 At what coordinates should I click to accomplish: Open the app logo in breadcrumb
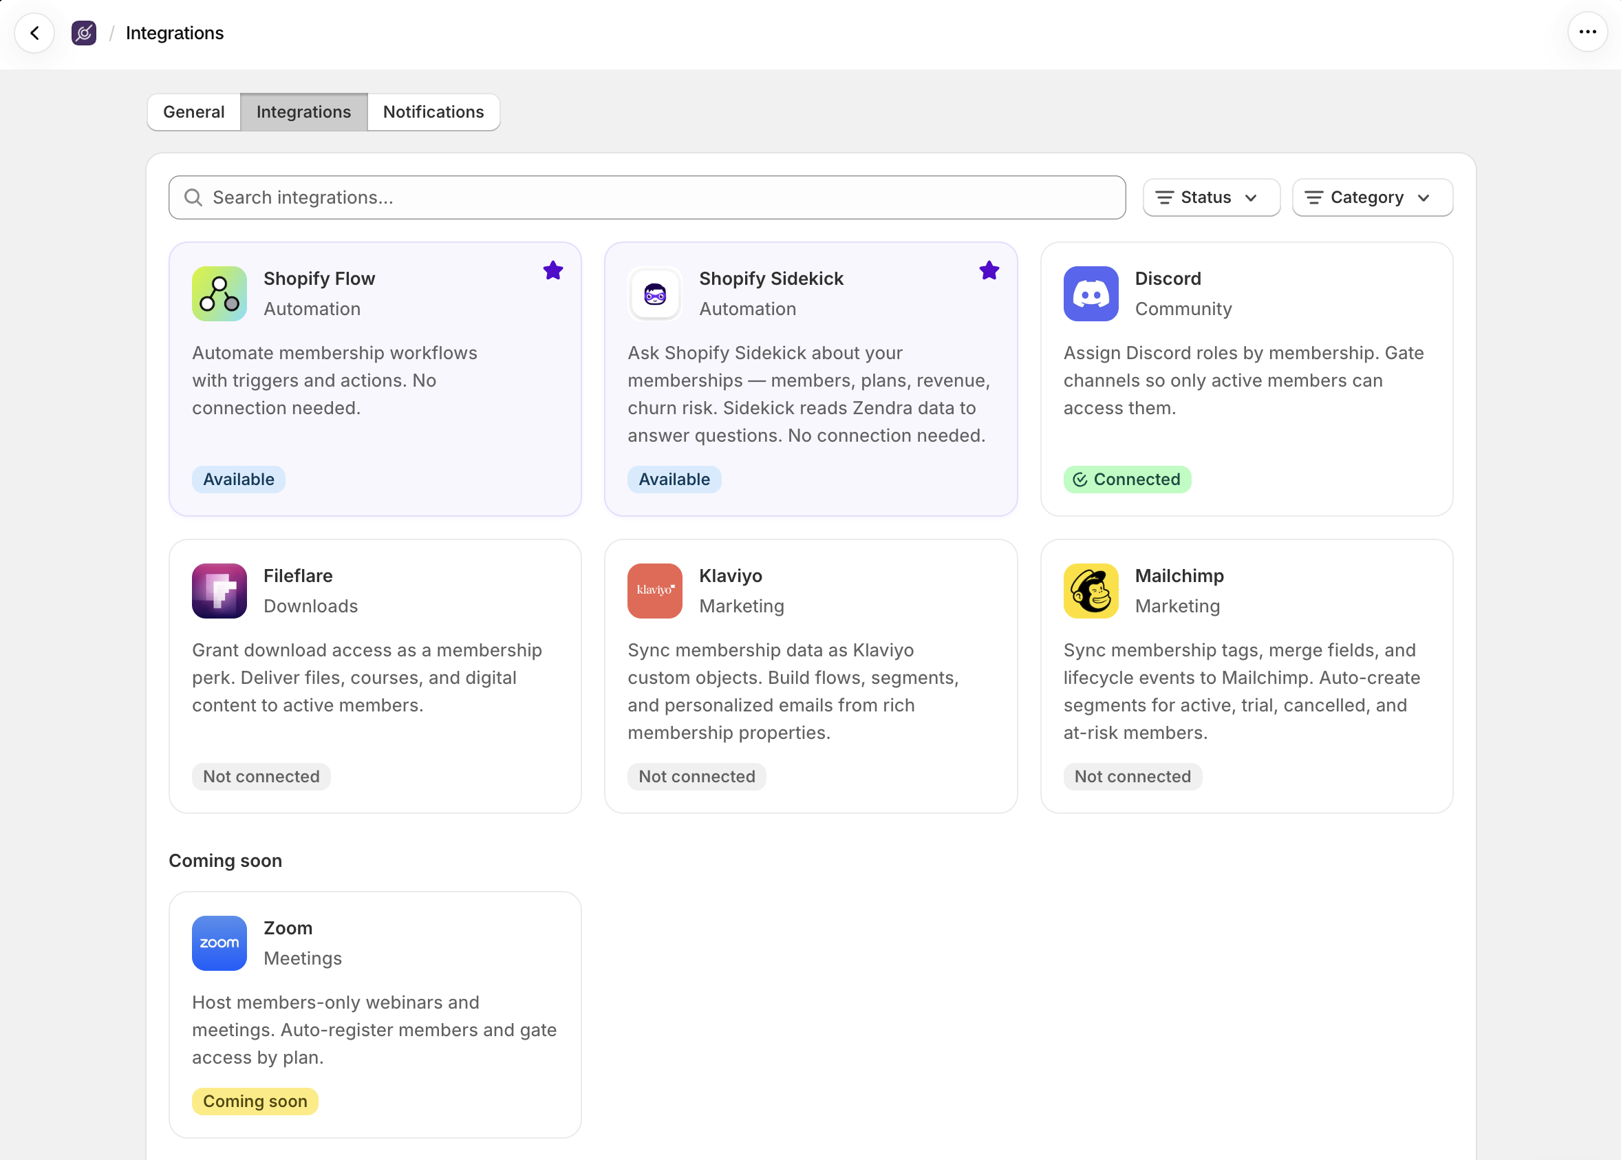pyautogui.click(x=84, y=33)
